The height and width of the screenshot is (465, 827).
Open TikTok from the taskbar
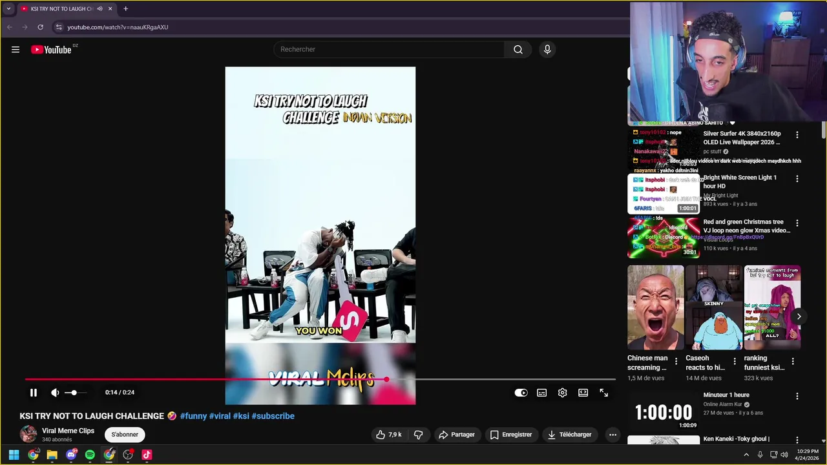(147, 455)
